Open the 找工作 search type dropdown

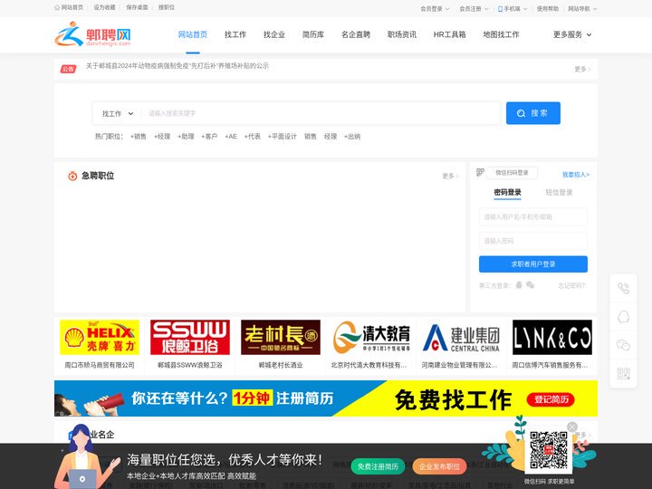pos(118,113)
